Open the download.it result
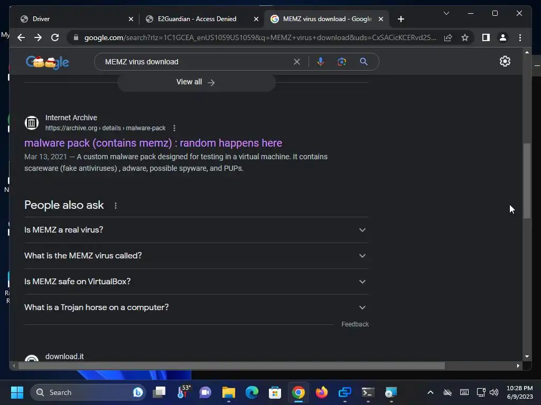 click(64, 356)
